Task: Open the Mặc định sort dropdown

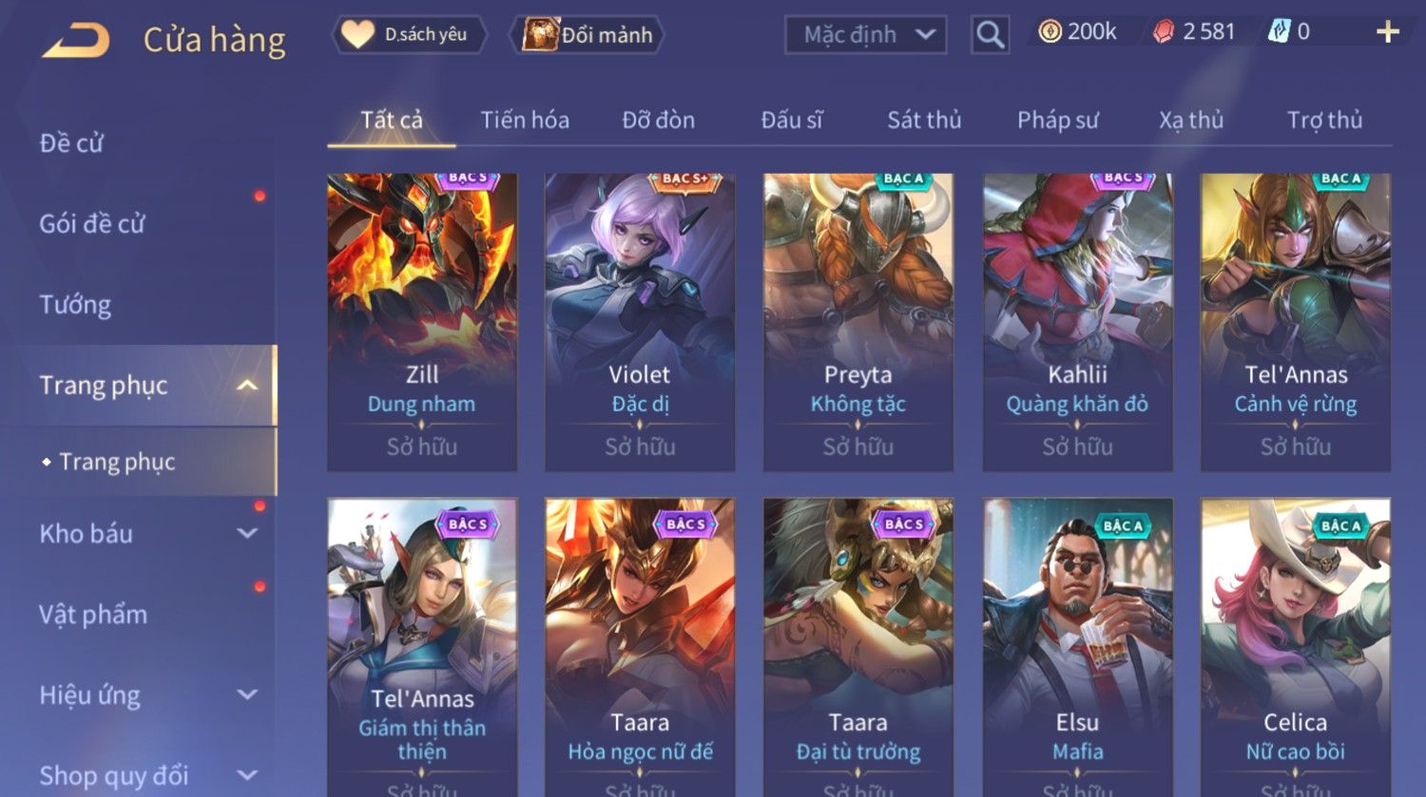Action: [x=866, y=35]
